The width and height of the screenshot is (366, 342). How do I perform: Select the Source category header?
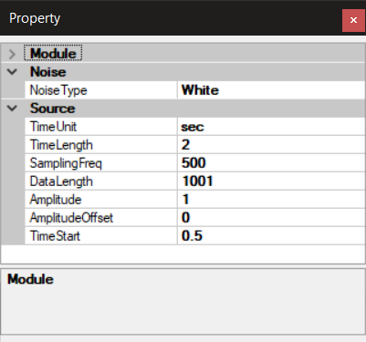(x=52, y=109)
